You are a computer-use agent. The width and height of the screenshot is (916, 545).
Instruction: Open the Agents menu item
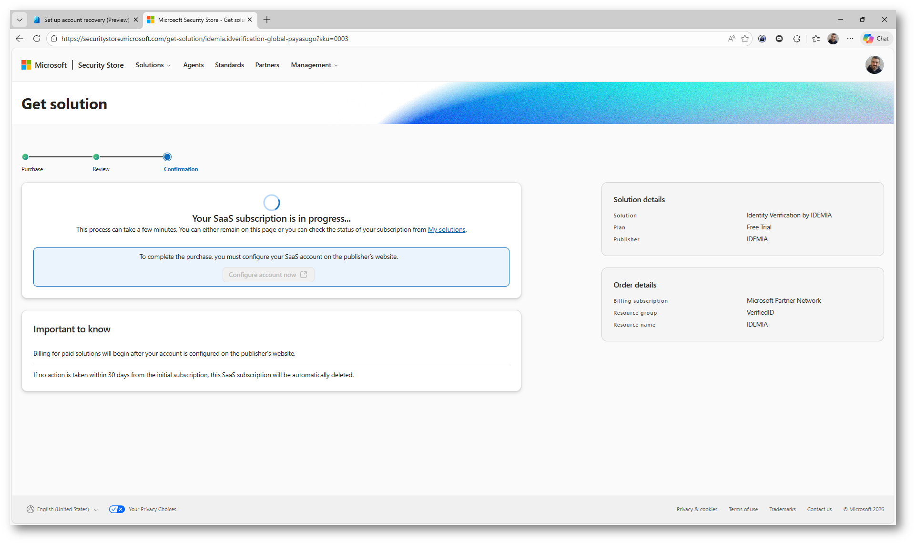[193, 65]
